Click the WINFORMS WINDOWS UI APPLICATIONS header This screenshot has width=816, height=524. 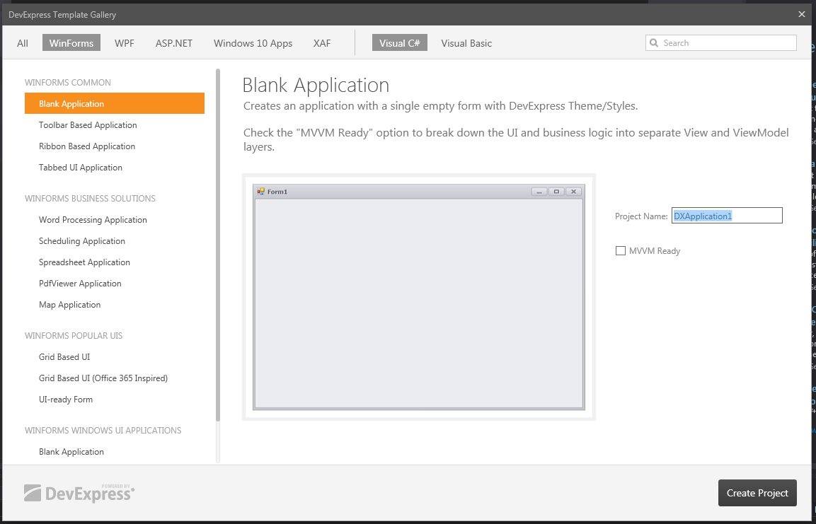pos(103,431)
